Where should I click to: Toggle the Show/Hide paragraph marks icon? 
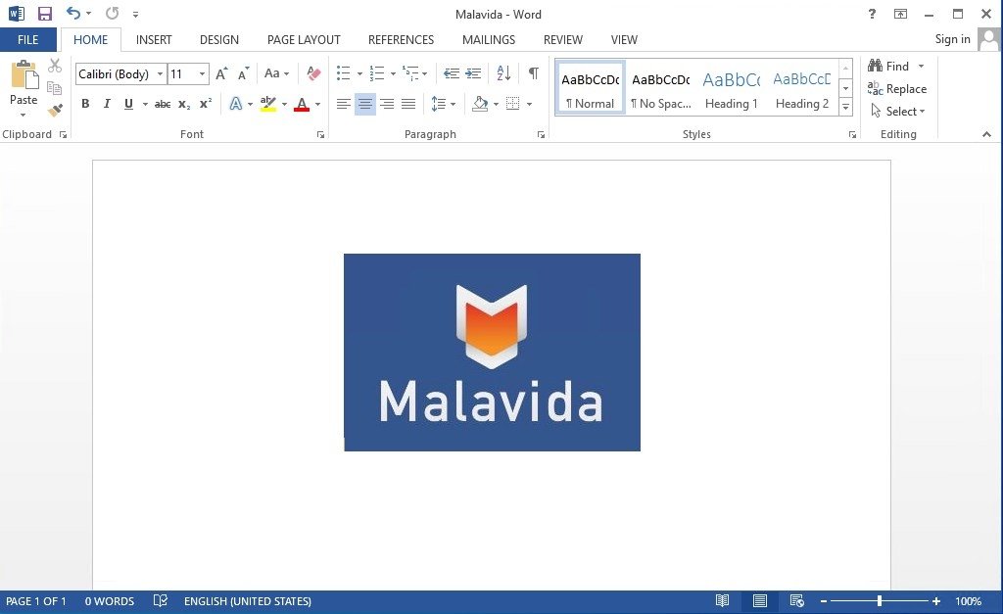[533, 72]
